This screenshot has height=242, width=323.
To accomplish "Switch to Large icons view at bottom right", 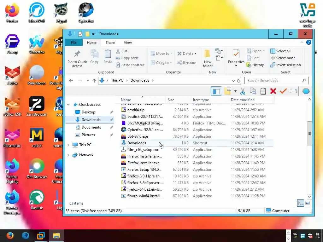I will pos(308,203).
